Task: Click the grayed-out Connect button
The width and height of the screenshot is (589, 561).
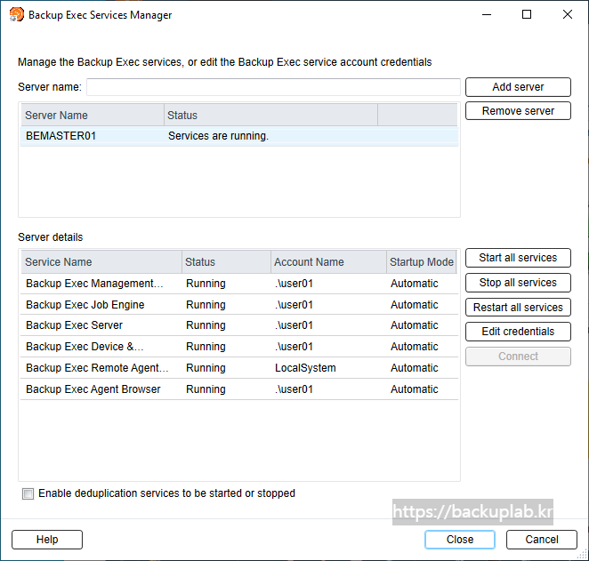Action: [x=518, y=357]
